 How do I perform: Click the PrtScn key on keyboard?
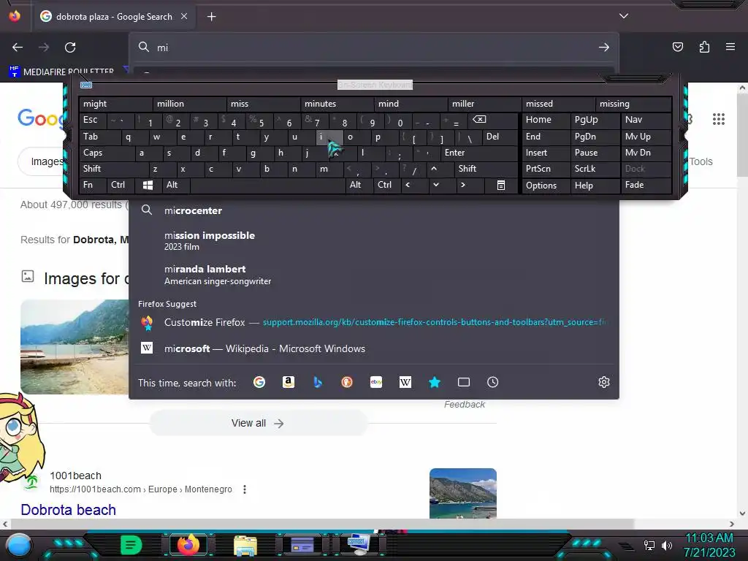coord(546,169)
